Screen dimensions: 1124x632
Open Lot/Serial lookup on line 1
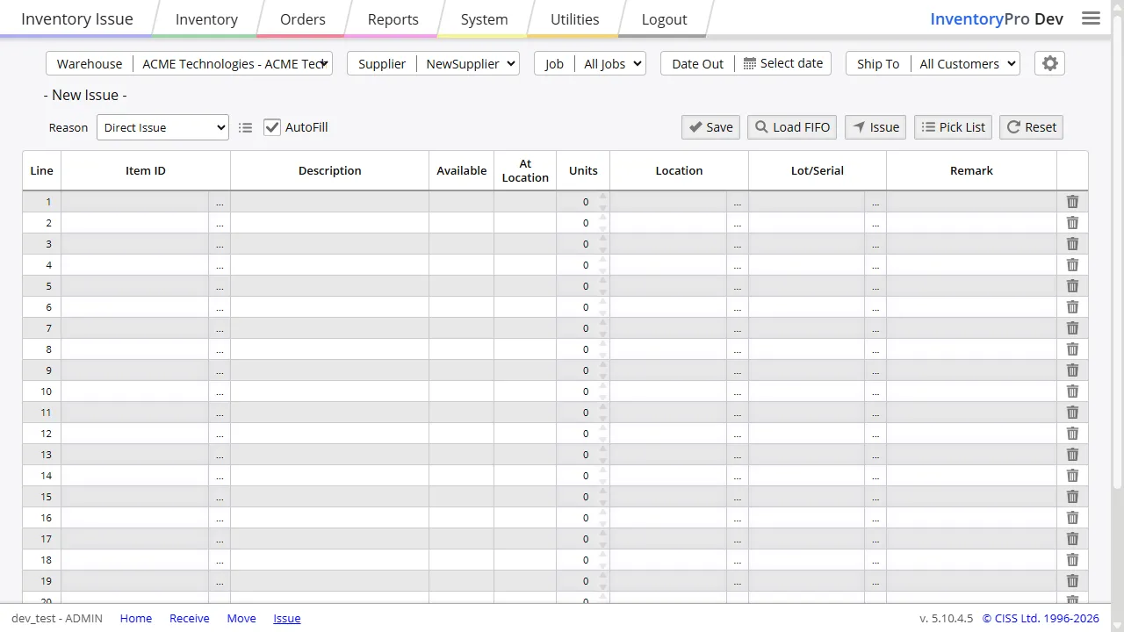coord(875,202)
